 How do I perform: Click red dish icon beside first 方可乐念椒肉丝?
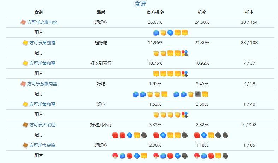point(23,22)
